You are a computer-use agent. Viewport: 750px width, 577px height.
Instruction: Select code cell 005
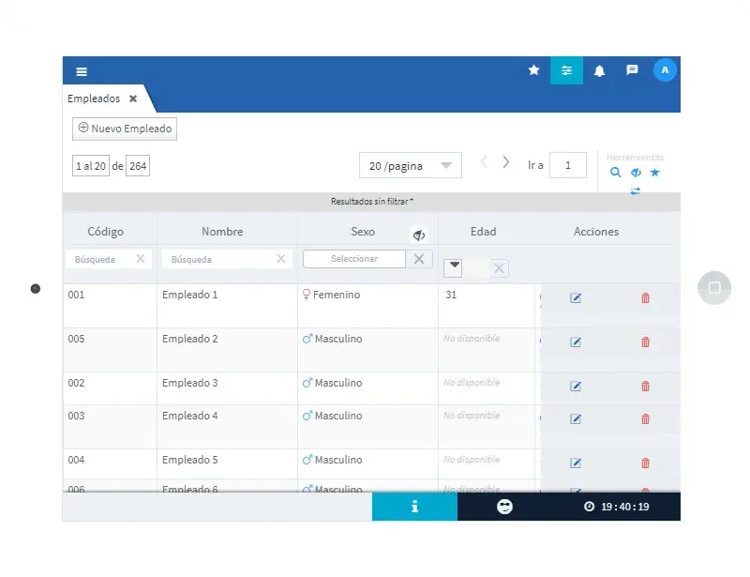pos(110,350)
